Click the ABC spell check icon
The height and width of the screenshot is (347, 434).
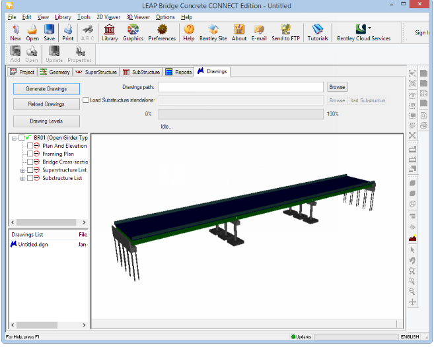coord(87,32)
